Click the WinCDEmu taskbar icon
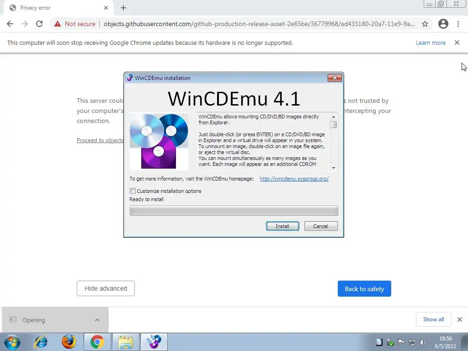The height and width of the screenshot is (351, 468). (154, 342)
